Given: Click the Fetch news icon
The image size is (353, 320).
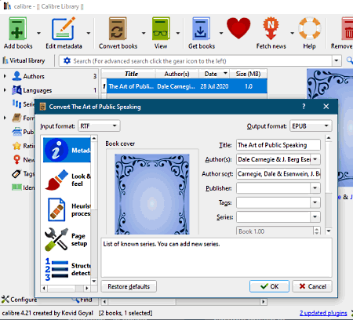Looking at the screenshot, I should [x=271, y=28].
